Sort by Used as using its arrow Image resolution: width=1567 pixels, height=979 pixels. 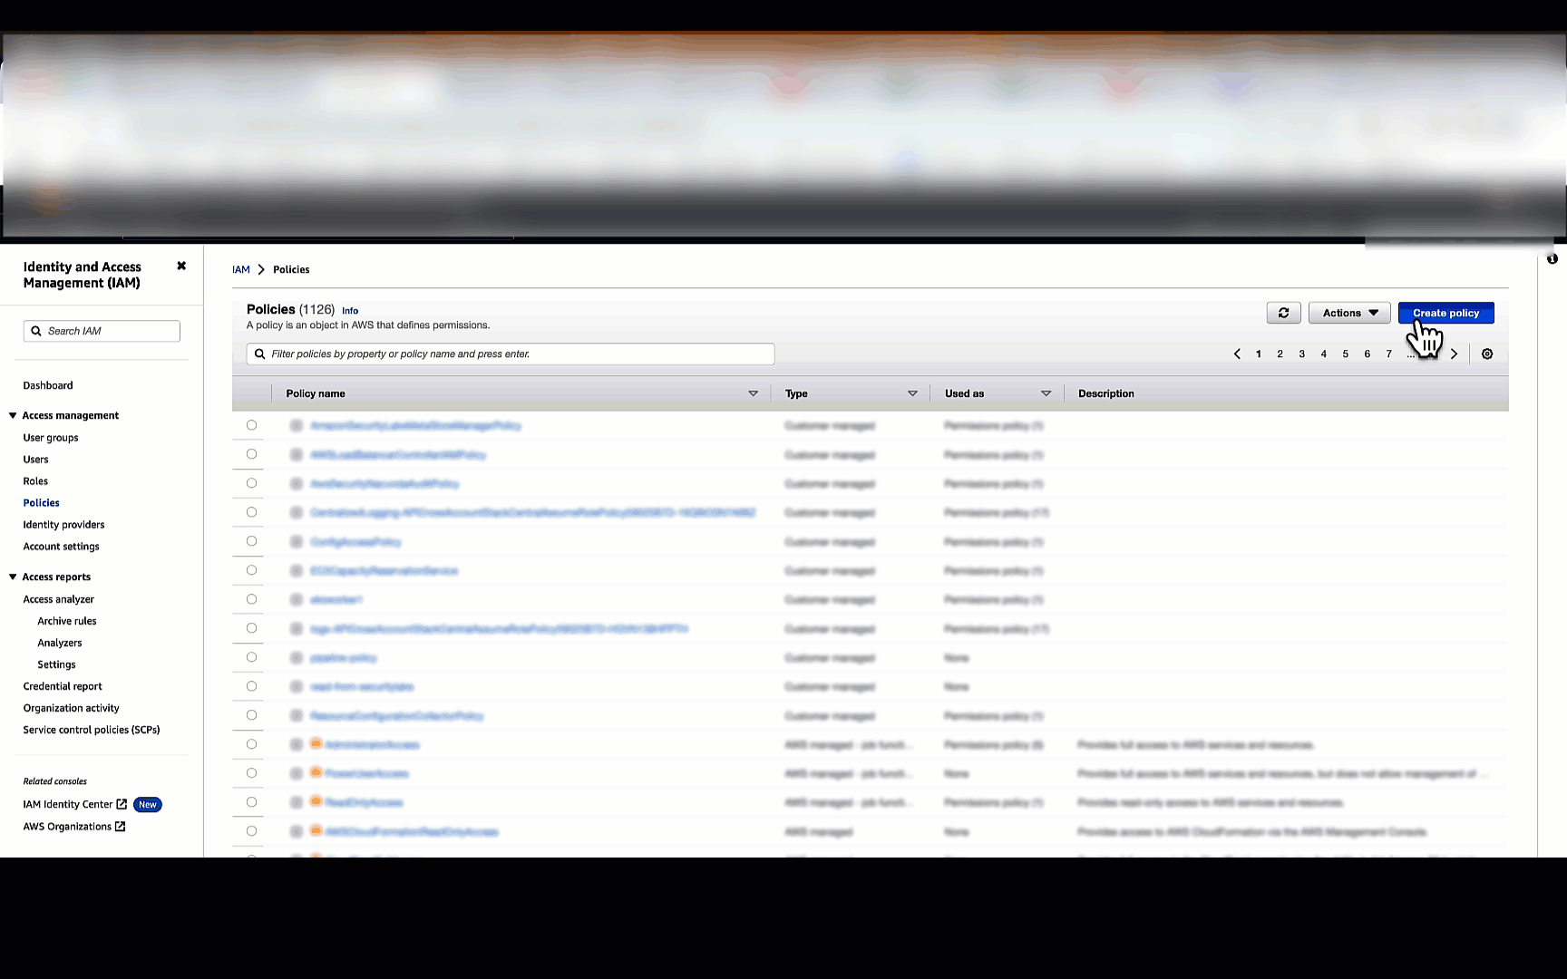[x=1046, y=393]
